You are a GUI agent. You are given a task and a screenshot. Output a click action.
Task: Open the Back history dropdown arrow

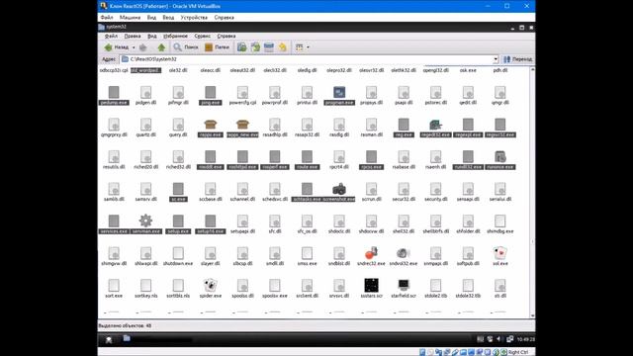point(134,47)
